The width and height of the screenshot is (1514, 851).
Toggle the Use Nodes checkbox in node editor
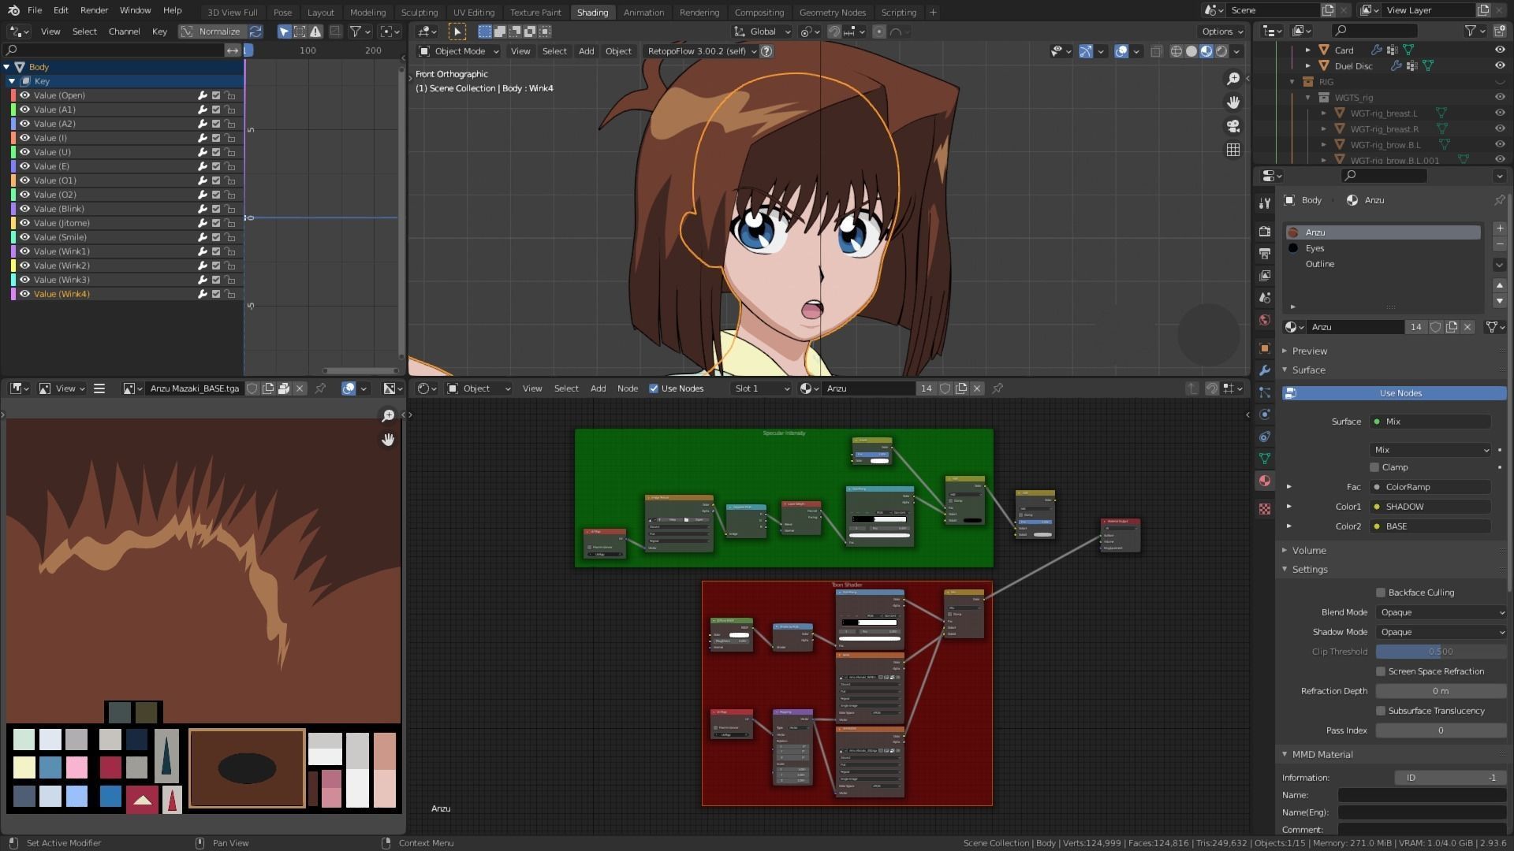[x=653, y=388]
